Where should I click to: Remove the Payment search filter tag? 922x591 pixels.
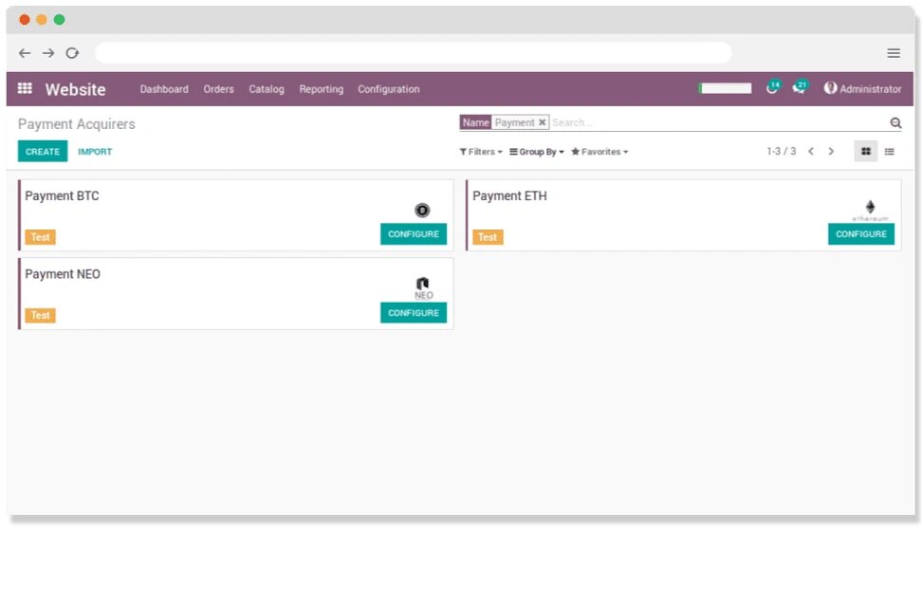(542, 121)
